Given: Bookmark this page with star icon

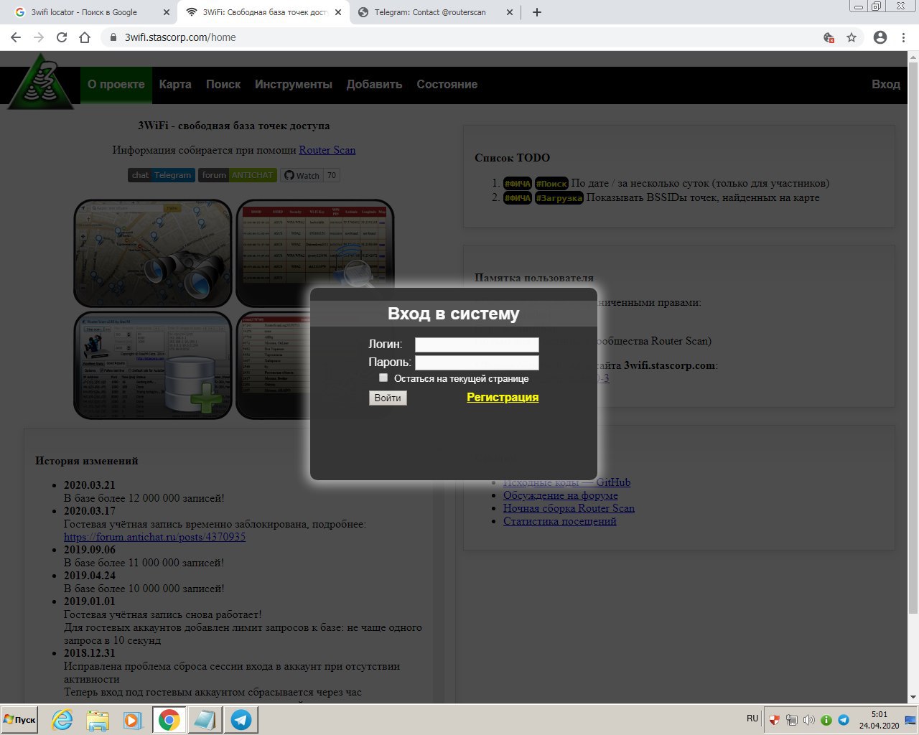Looking at the screenshot, I should (852, 37).
